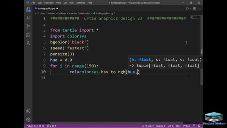Click the breadcrumb ellipsis symbol segment
This screenshot has height=128, width=227.
pyautogui.click(x=117, y=14)
